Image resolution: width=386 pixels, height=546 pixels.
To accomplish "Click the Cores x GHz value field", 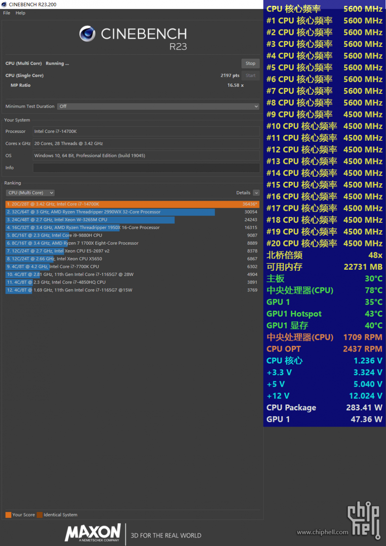I will (146, 143).
